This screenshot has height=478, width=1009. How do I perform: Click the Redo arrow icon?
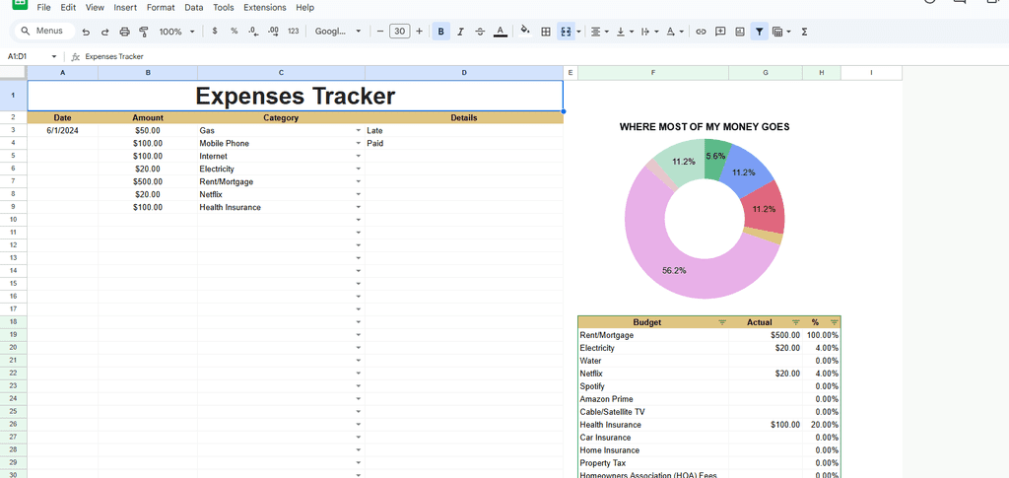pos(104,31)
